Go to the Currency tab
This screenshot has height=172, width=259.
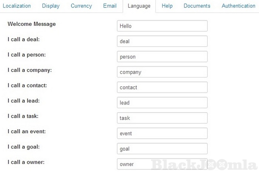click(x=81, y=6)
